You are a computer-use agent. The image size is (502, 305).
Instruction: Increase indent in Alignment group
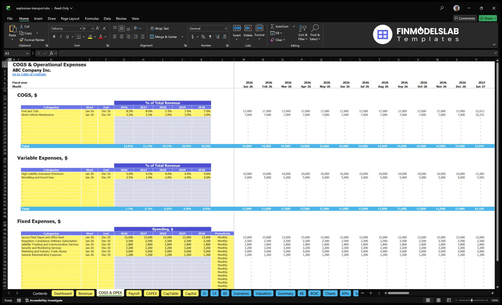(x=143, y=37)
